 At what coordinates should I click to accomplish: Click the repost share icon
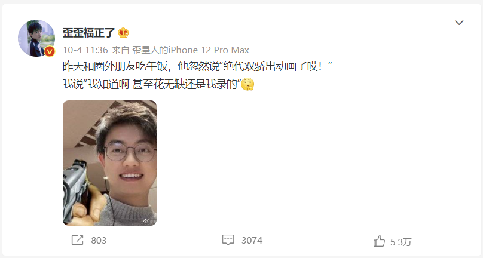tap(77, 240)
